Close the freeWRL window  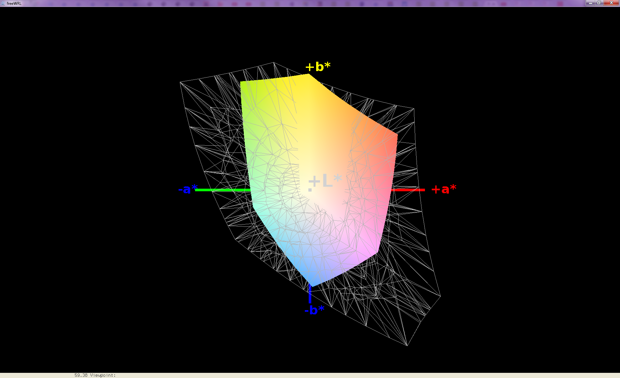pos(611,3)
